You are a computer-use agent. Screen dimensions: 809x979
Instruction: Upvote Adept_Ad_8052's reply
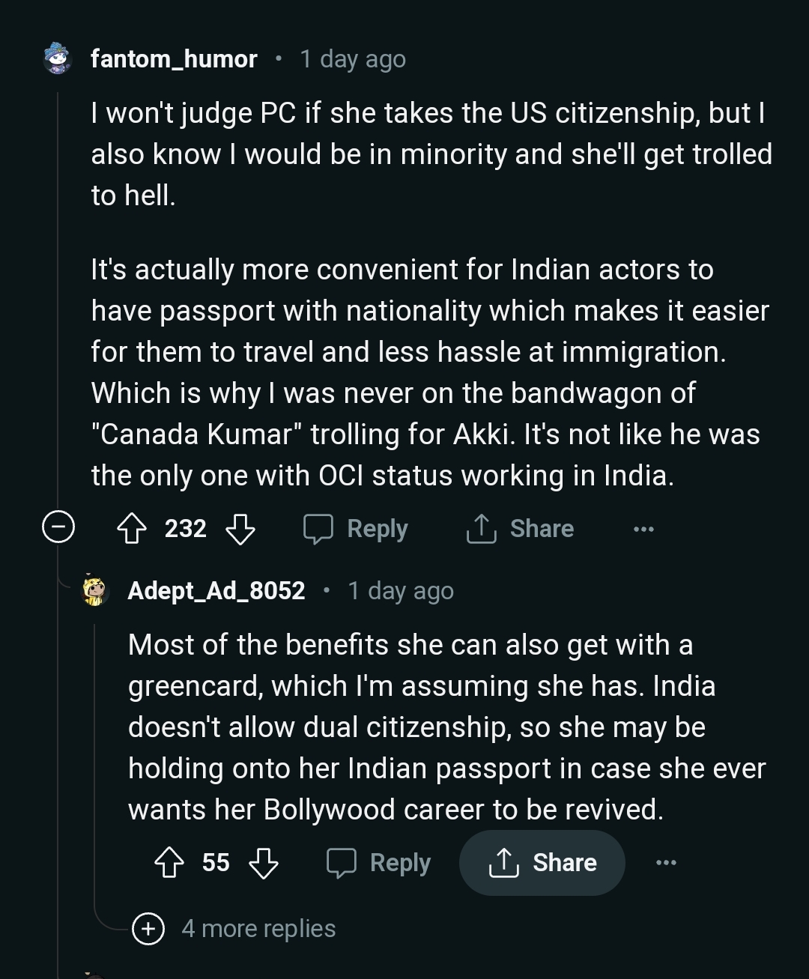tap(169, 863)
